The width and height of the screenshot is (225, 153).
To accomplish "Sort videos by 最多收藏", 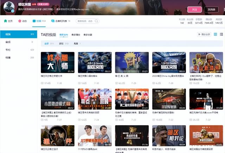I will [88, 35].
